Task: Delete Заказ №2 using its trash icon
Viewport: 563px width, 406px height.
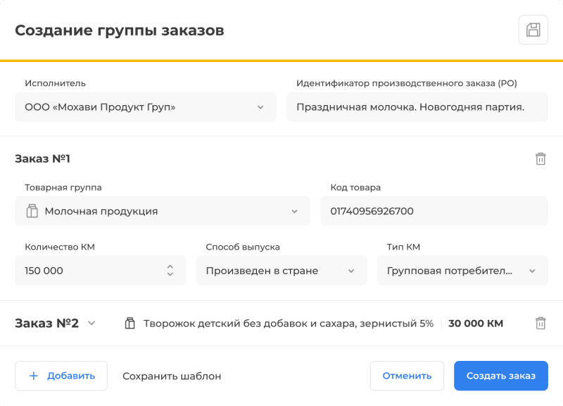Action: (540, 323)
